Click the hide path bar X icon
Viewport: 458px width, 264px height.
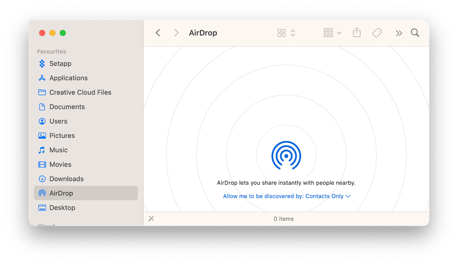click(x=151, y=219)
